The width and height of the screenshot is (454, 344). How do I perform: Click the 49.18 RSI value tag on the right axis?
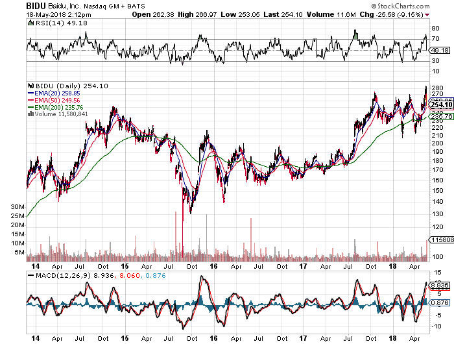[440, 51]
